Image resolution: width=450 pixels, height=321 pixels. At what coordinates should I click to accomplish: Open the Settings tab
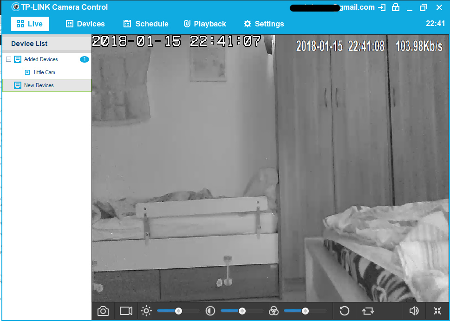tap(264, 24)
